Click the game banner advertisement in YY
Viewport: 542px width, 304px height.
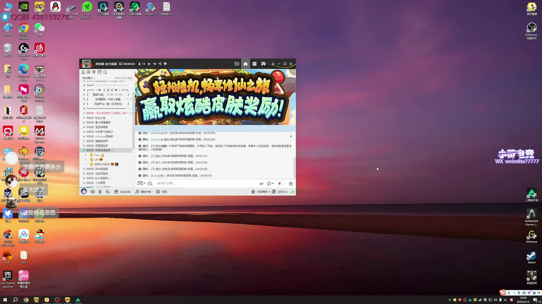point(215,97)
